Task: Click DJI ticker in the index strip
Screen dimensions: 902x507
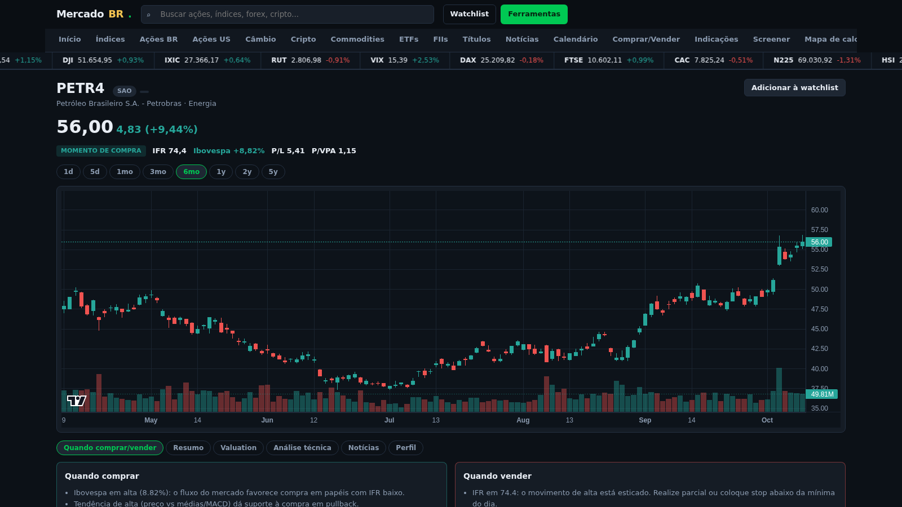Action: coord(103,60)
